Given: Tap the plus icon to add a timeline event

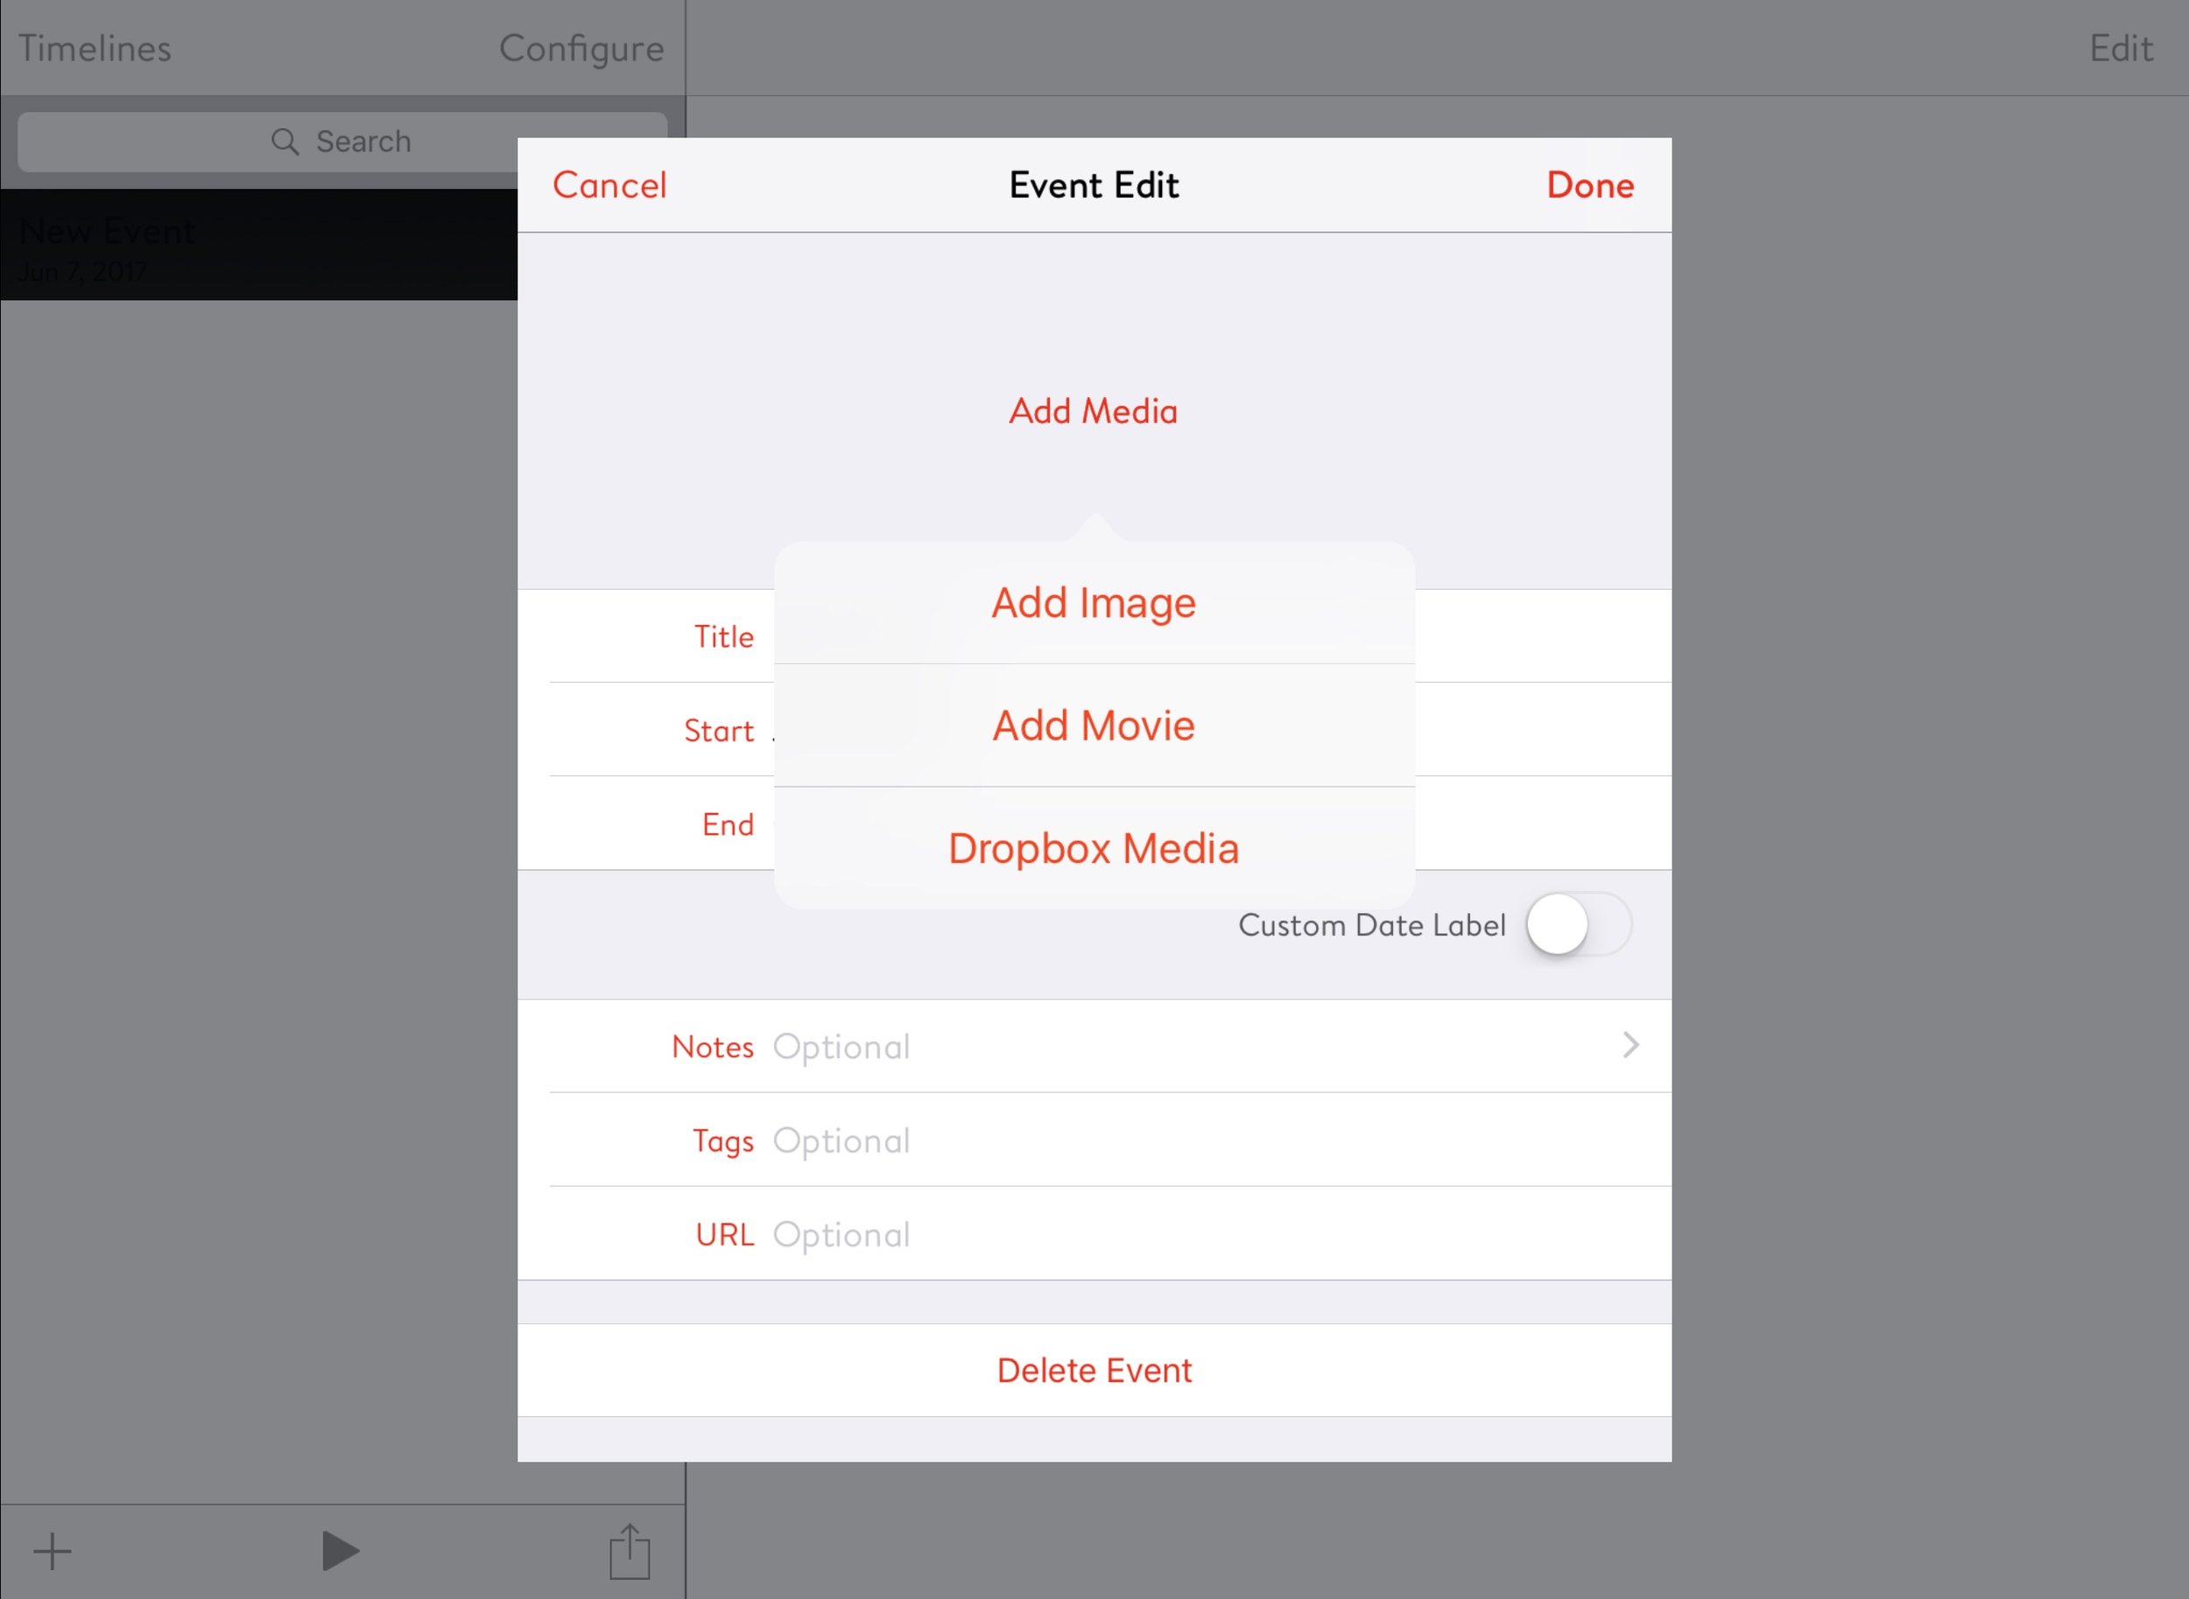Looking at the screenshot, I should [53, 1552].
